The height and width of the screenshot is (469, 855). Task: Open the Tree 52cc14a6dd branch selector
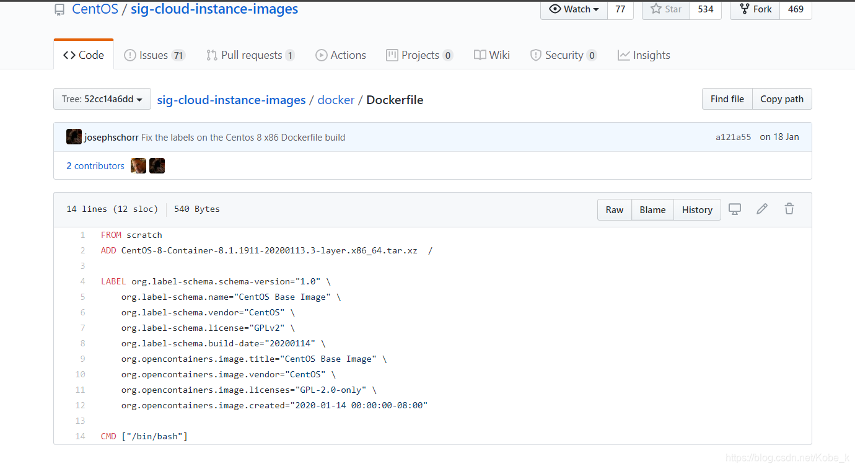[102, 99]
